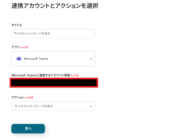Focus the タイトル text input field
172x140 pixels.
53,33
